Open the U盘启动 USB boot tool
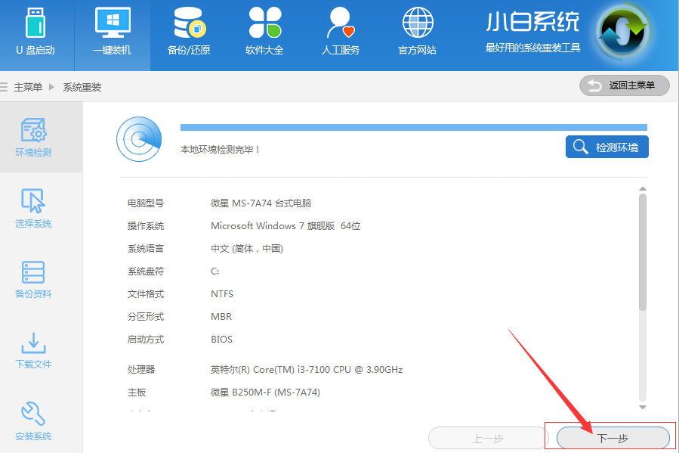Viewport: 679px width, 453px height. pyautogui.click(x=35, y=33)
